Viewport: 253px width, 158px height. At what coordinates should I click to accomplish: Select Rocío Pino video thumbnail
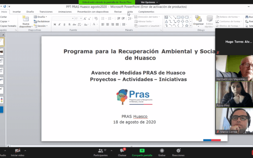click(234, 94)
